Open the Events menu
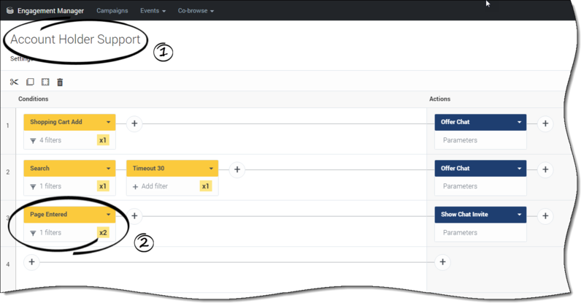The image size is (584, 306). tap(153, 11)
